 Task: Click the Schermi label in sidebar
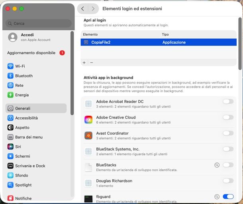click(23, 156)
